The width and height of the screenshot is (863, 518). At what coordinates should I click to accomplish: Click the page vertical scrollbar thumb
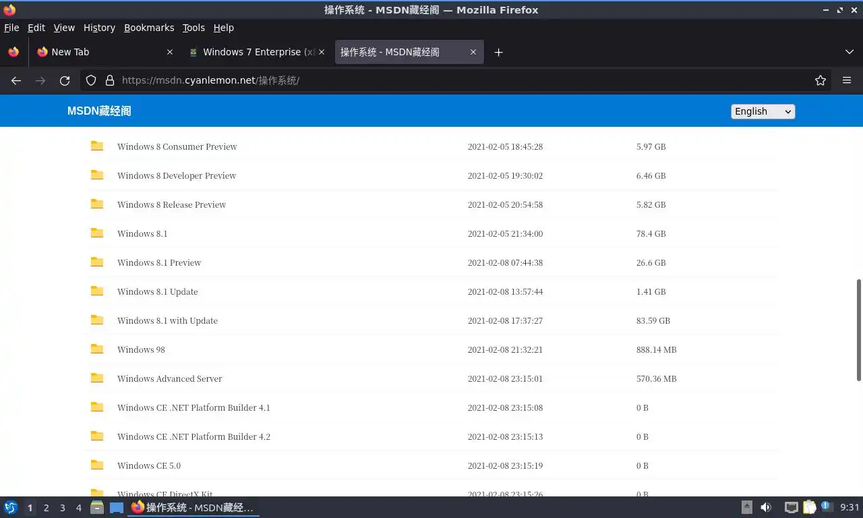(x=859, y=330)
